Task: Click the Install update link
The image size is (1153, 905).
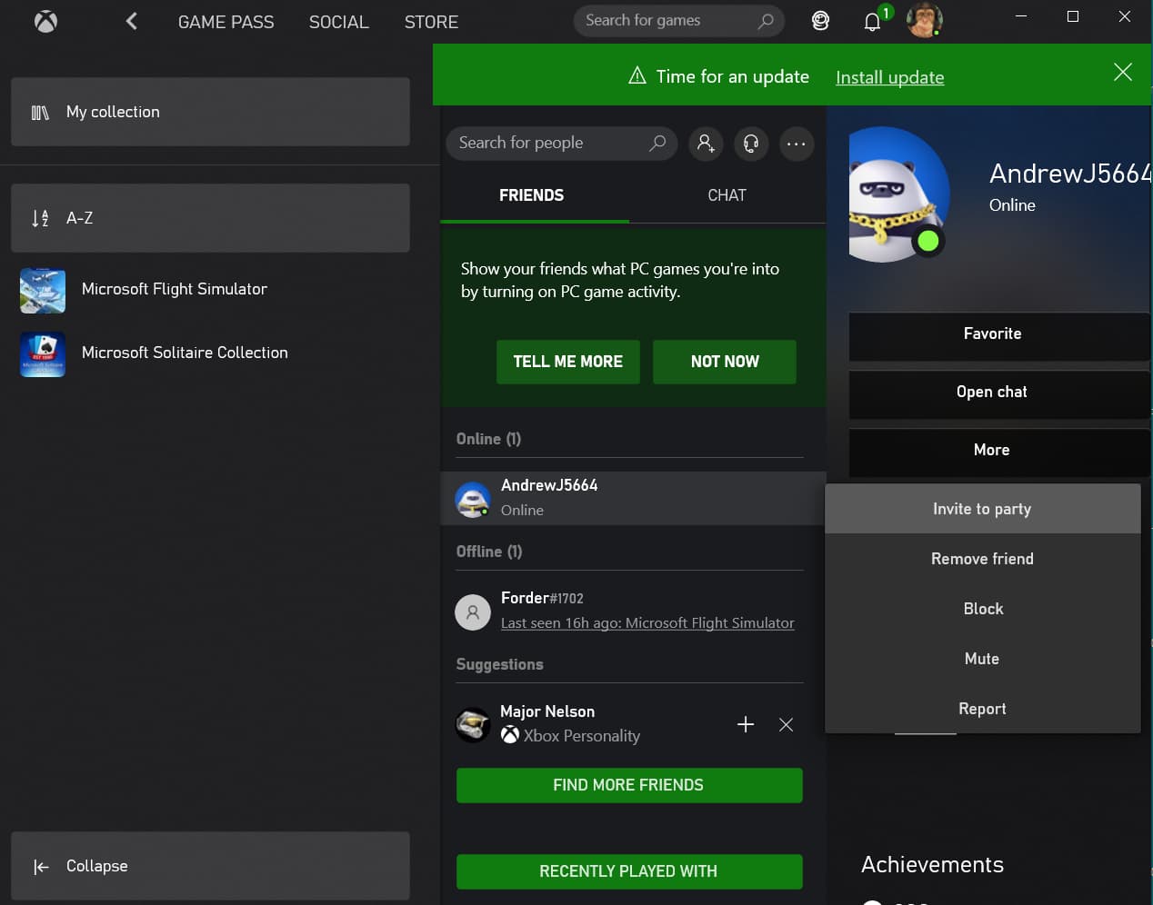Action: pyautogui.click(x=889, y=77)
